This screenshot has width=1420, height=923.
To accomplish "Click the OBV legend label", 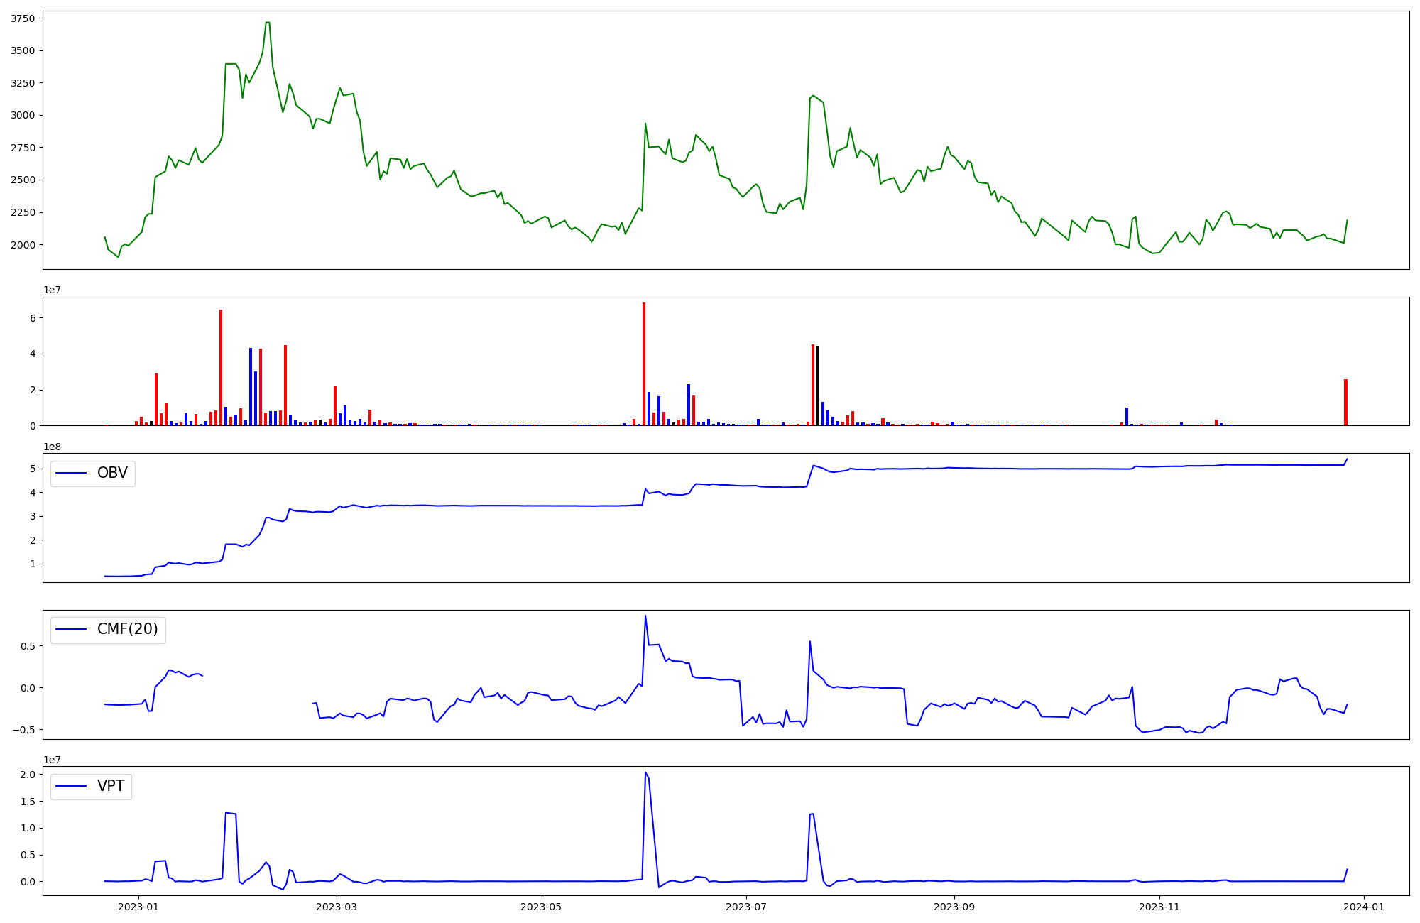I will tap(112, 474).
